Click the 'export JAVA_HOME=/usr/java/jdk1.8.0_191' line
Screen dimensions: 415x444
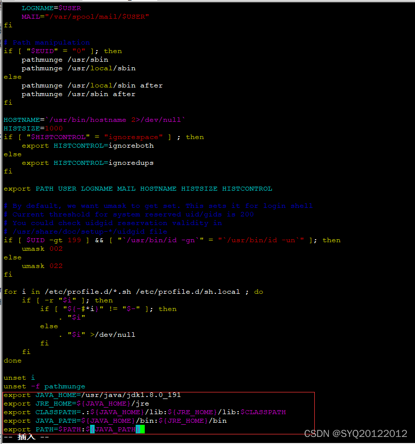coord(92,395)
